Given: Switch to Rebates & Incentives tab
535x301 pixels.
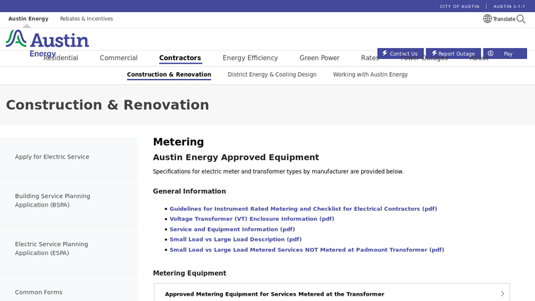Looking at the screenshot, I should coord(86,19).
